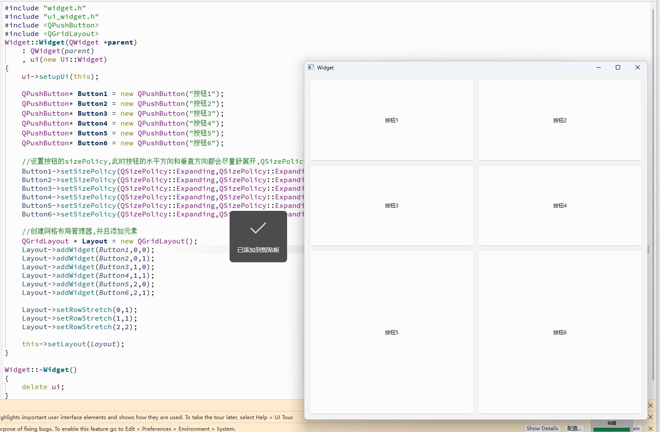Minimize the Widget window
Image resolution: width=660 pixels, height=432 pixels.
pyautogui.click(x=599, y=67)
